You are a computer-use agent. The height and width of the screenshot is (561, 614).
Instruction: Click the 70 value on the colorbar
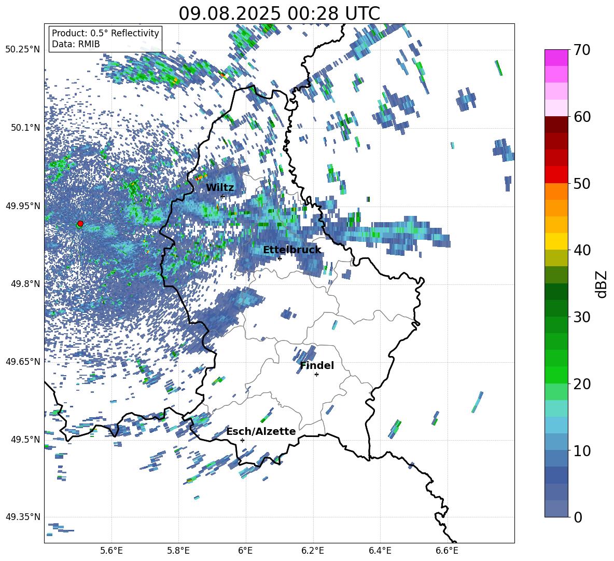point(582,50)
